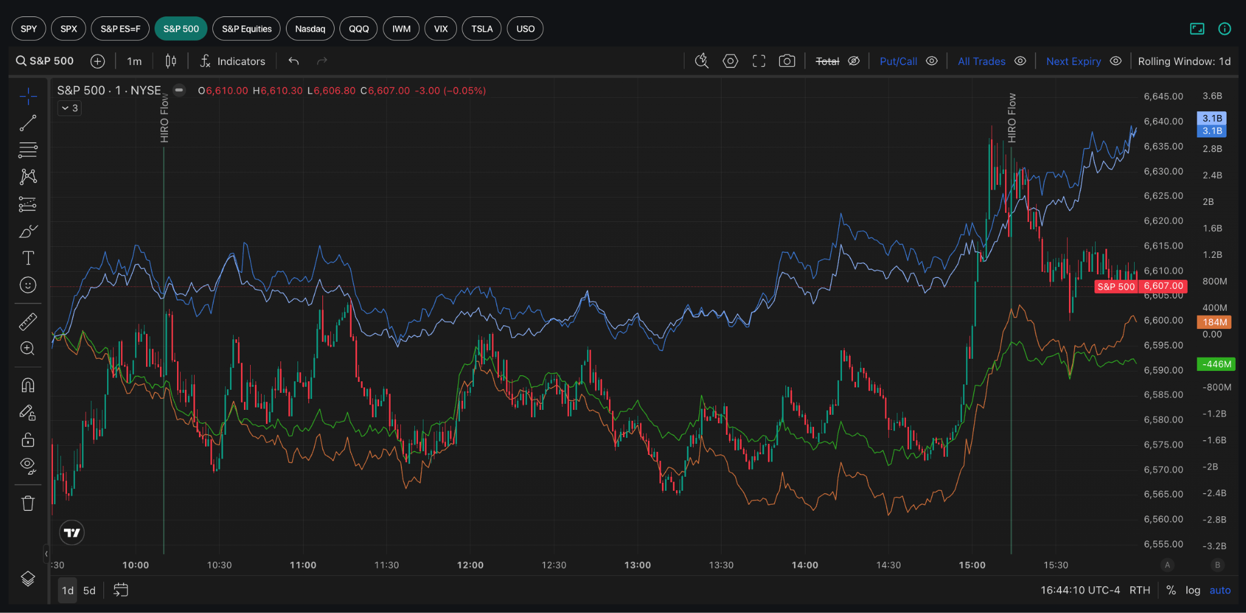Screen dimensions: 1246x613
Task: Switch to the TSLA ticker tab
Action: (481, 29)
